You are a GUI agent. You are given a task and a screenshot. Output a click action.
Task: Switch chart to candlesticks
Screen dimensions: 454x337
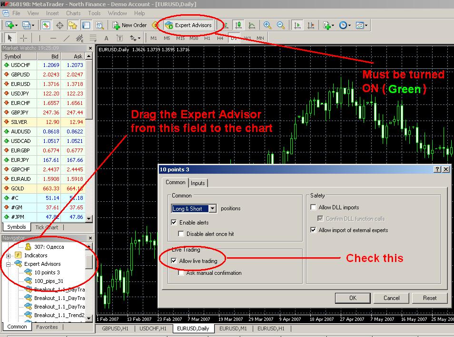pos(238,26)
